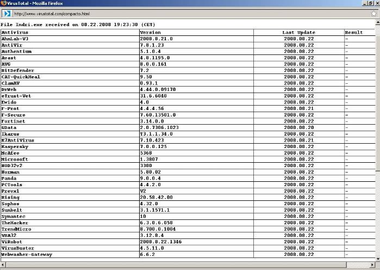Click the Version column header
Screen dimensions: 380x270
[x=150, y=32]
